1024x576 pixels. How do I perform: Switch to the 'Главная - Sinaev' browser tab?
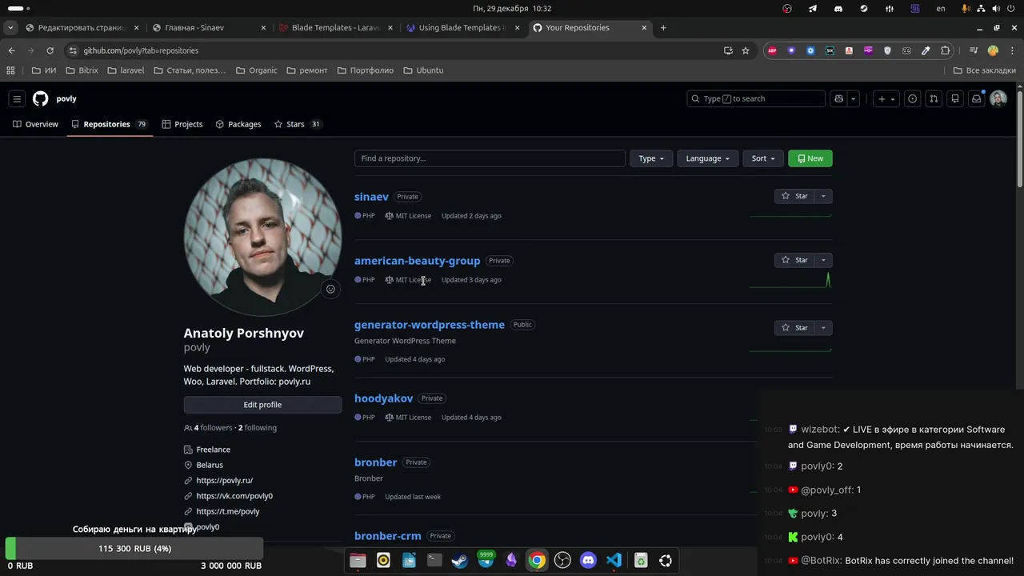208,27
